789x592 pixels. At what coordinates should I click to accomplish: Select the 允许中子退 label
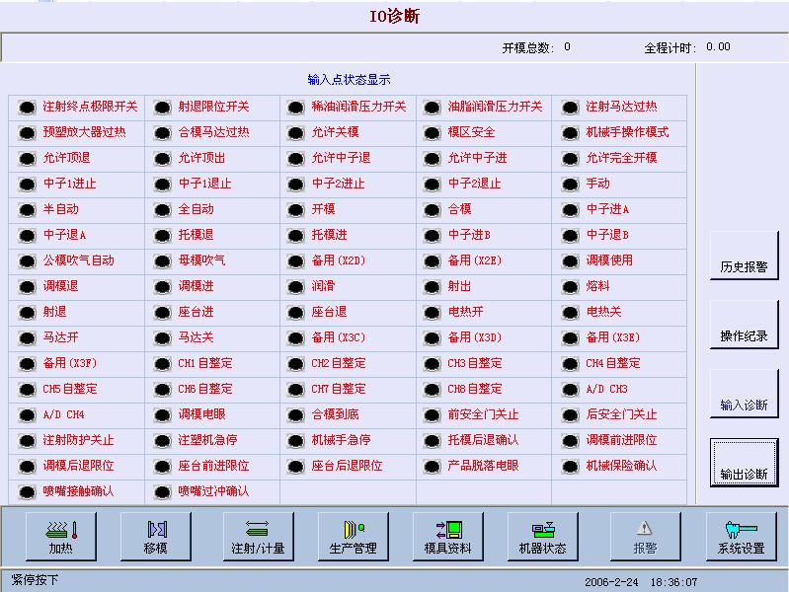[x=341, y=158]
